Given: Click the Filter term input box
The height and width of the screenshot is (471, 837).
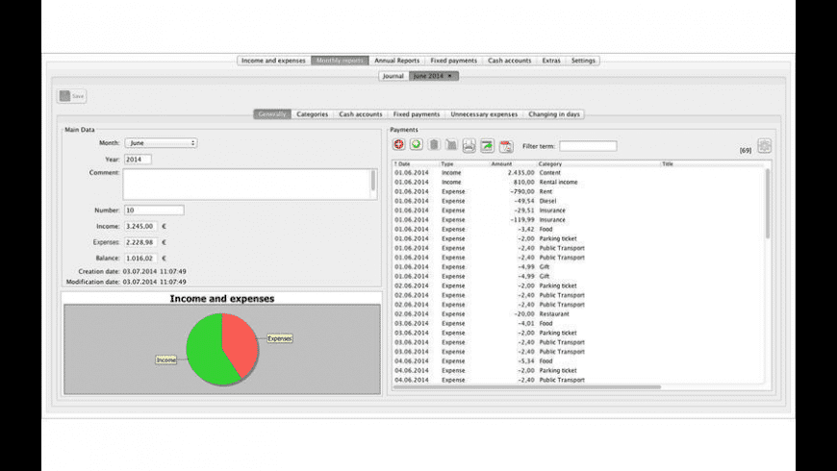Looking at the screenshot, I should click(x=588, y=146).
